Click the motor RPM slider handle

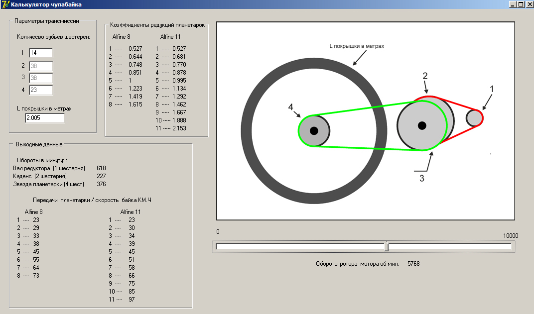point(387,247)
